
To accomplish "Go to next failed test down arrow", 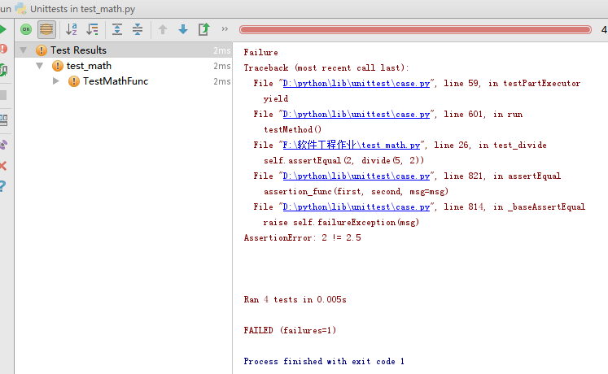I will click(183, 29).
